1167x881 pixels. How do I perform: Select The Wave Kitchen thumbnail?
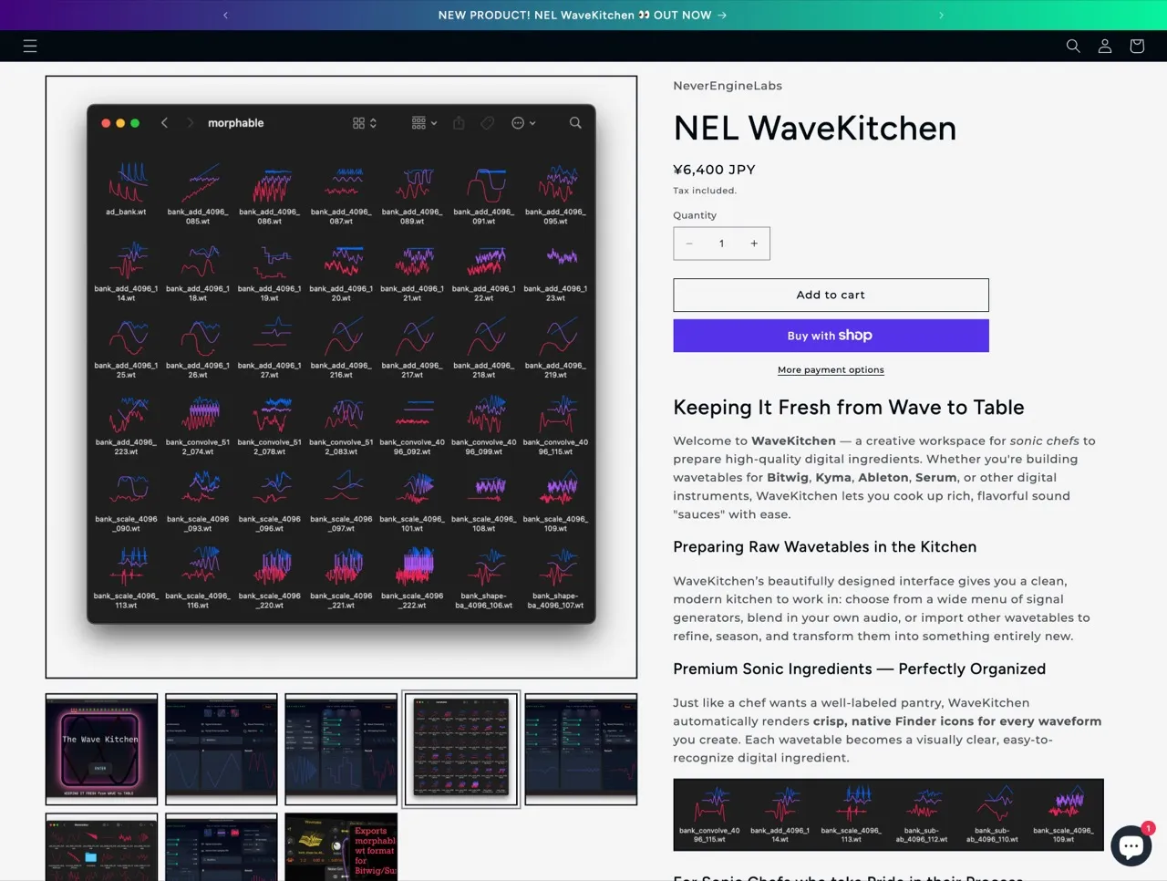(x=100, y=749)
